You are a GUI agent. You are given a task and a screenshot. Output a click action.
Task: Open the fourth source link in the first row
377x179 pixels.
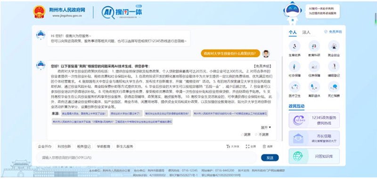[230, 113]
